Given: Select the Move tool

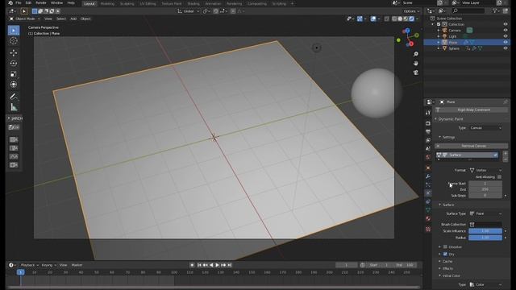Looking at the screenshot, I should pyautogui.click(x=14, y=52).
